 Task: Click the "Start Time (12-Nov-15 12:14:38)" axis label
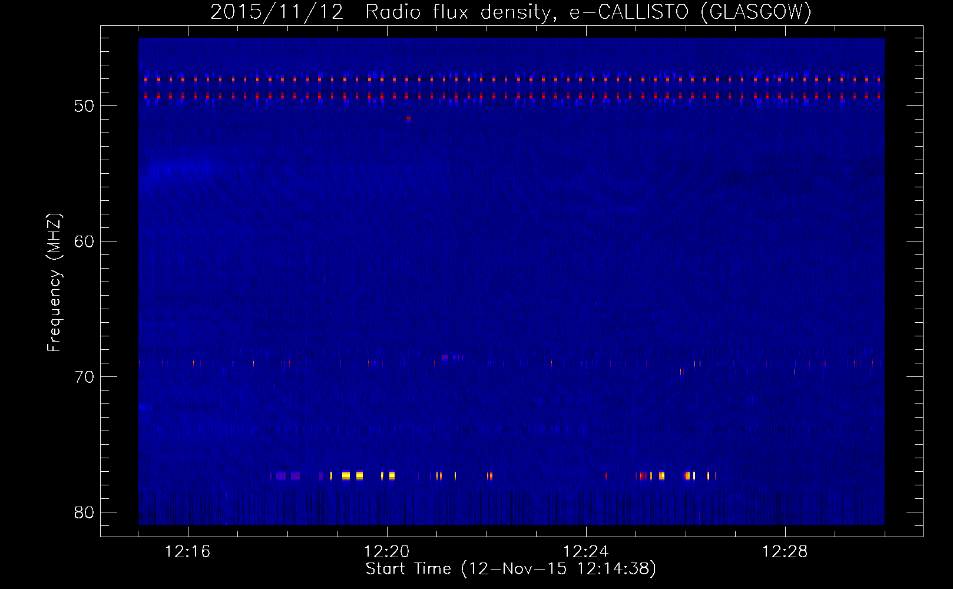pos(511,569)
